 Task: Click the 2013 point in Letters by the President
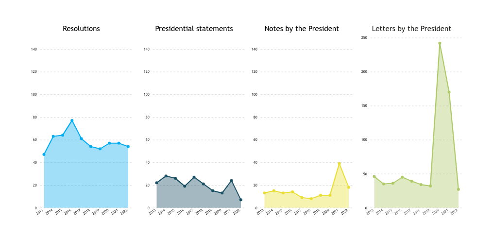[374, 176]
